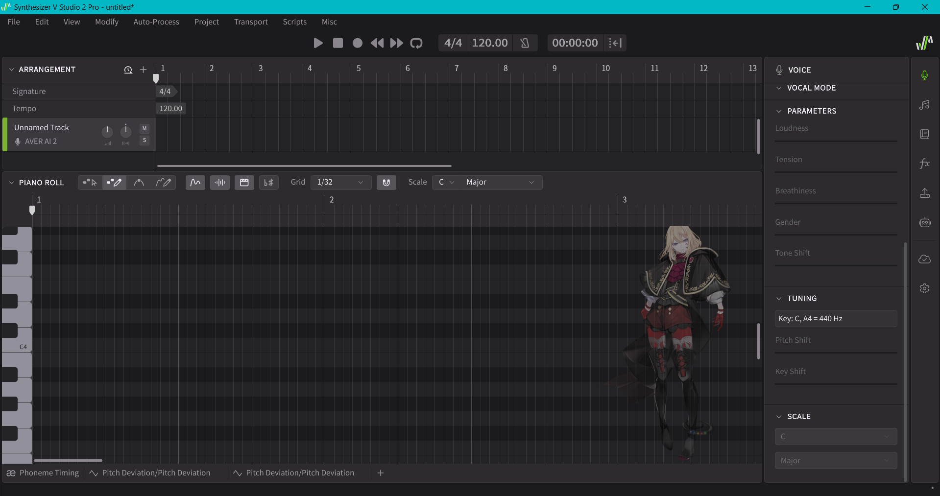Open the Scripts menu
This screenshot has height=496, width=940.
point(294,22)
